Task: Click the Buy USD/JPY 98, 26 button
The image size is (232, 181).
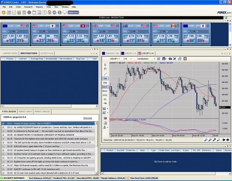Action: tap(52, 39)
